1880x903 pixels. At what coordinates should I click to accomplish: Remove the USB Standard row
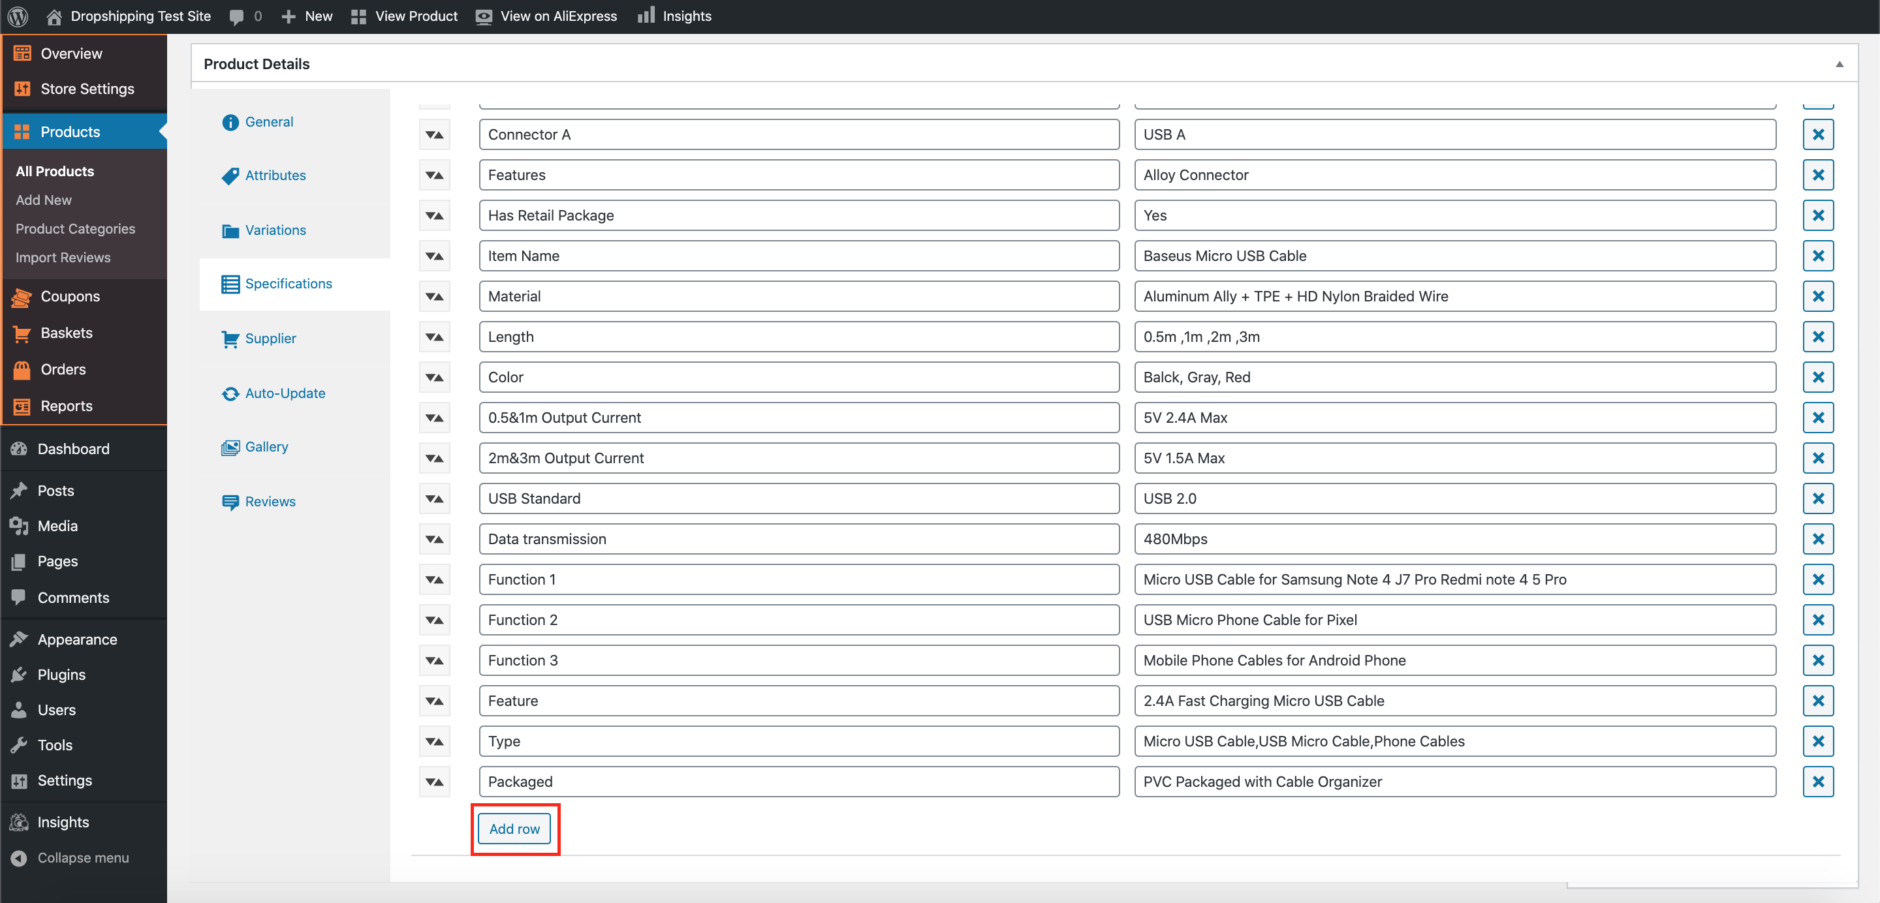pyautogui.click(x=1818, y=498)
